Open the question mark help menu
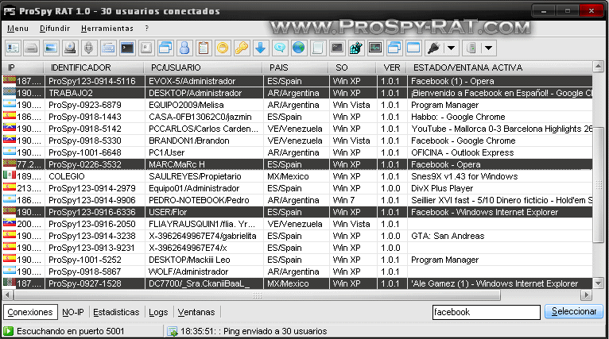 [147, 29]
